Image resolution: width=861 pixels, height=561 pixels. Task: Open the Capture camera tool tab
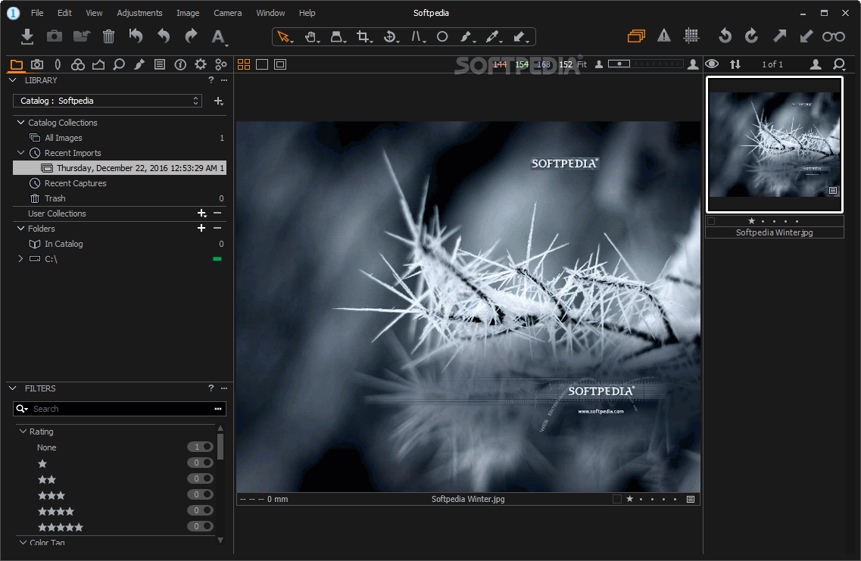coord(37,65)
